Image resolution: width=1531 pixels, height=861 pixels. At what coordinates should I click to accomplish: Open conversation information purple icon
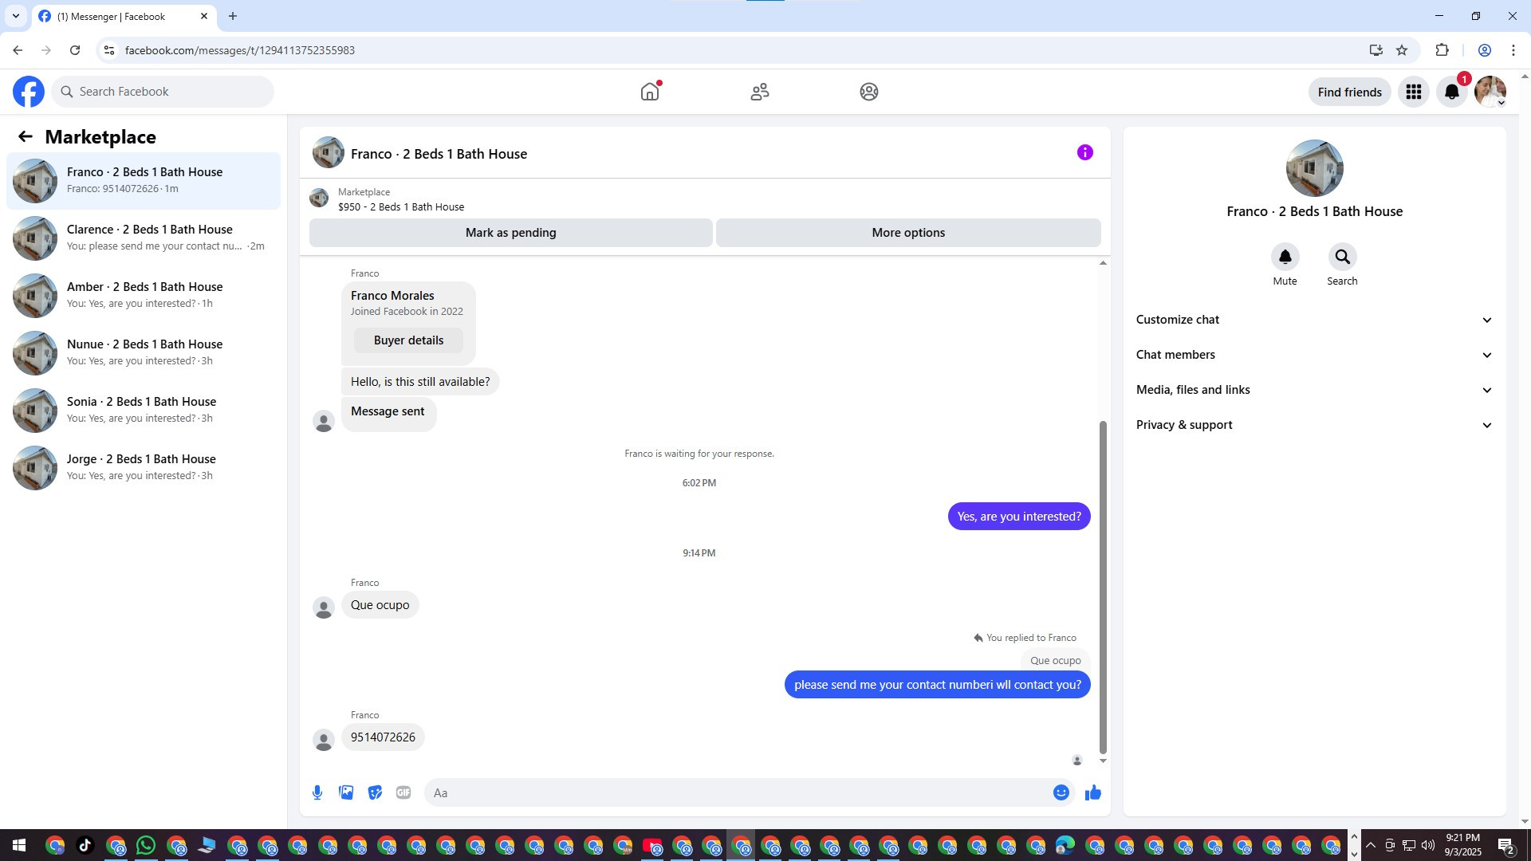[x=1085, y=152]
